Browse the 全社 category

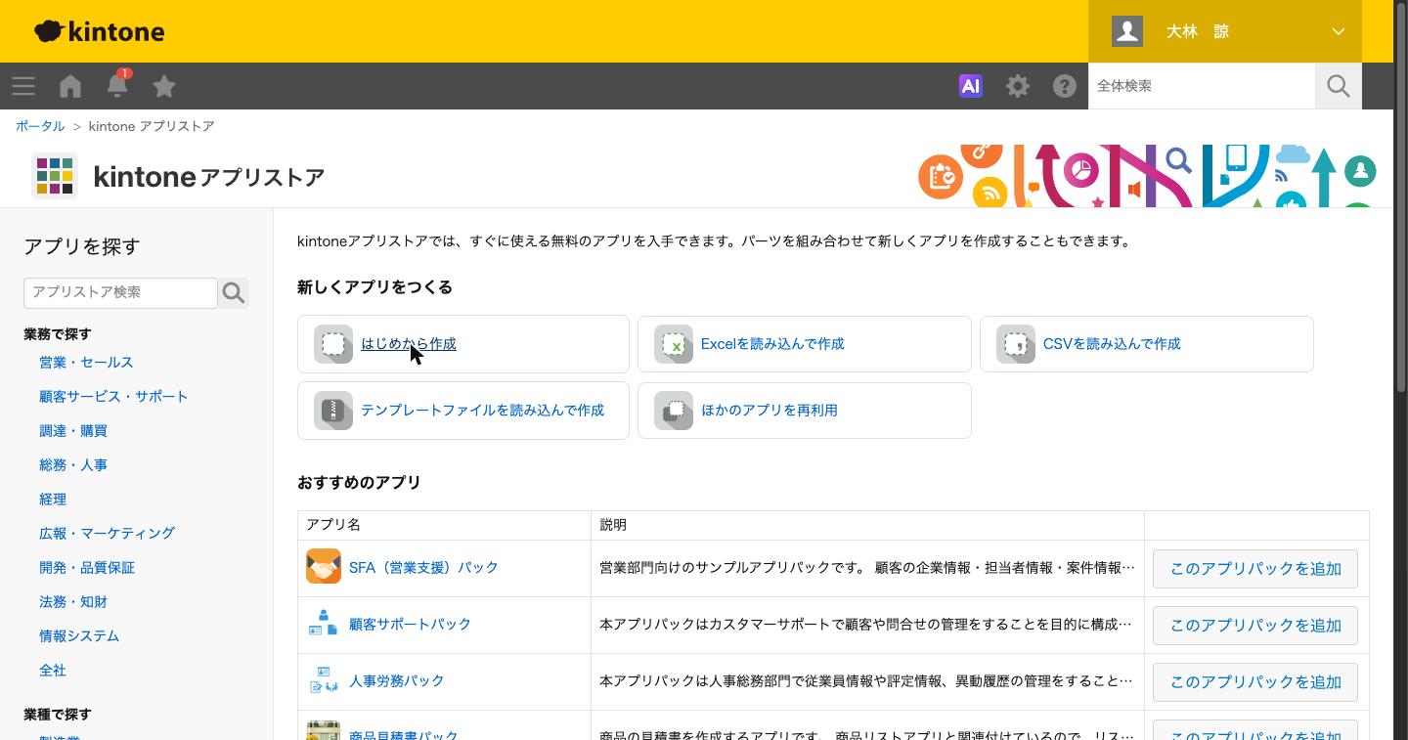(x=53, y=670)
